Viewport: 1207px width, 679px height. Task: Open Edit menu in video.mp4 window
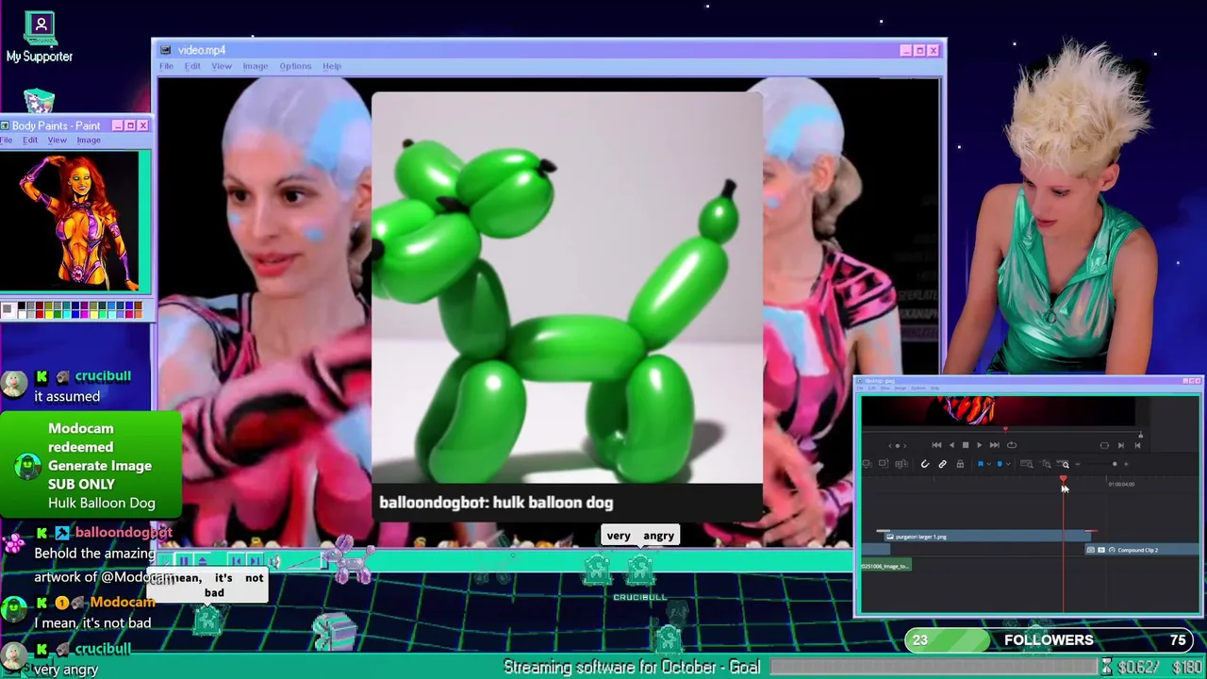[x=192, y=66]
